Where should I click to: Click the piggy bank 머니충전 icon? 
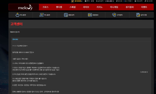click(x=17, y=15)
